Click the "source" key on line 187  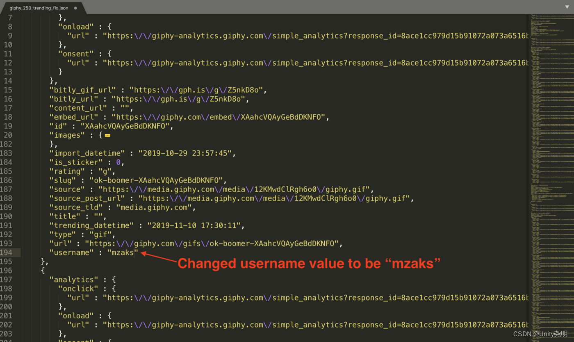[x=67, y=189]
